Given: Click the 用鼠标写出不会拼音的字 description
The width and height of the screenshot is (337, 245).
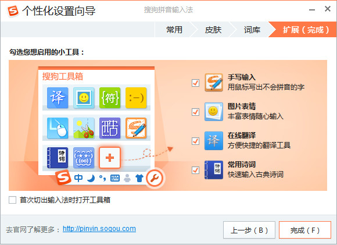Looking at the screenshot, I should point(266,87).
